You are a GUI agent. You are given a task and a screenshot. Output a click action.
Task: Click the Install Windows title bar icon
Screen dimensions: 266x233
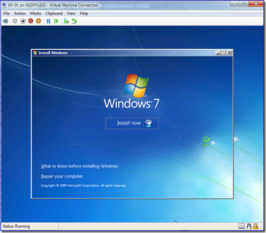[35, 53]
